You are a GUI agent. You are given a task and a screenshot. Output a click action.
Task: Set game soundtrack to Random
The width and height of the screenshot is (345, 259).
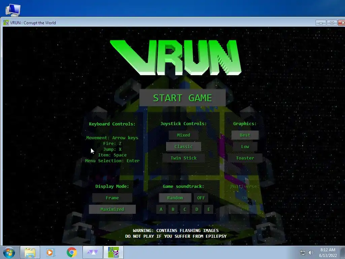pyautogui.click(x=175, y=198)
